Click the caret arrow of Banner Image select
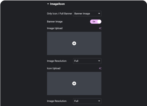Viewport: 147px width, 106px height. pos(99,14)
